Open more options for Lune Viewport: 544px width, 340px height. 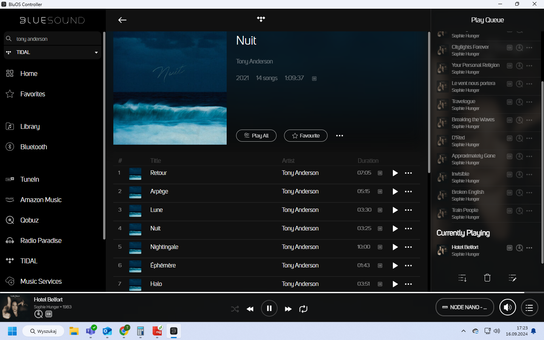click(408, 210)
